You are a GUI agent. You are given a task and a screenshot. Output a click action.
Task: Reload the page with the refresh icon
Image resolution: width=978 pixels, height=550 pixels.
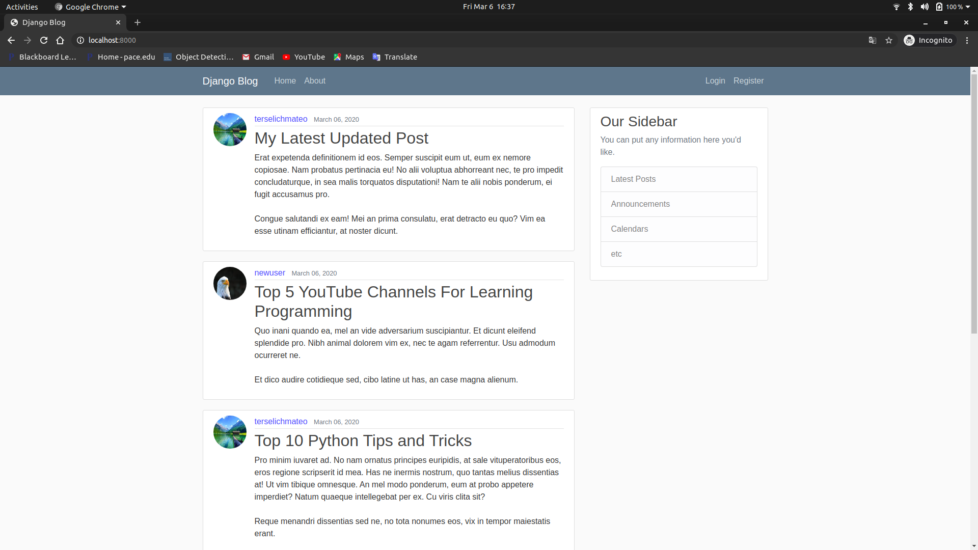coord(44,40)
